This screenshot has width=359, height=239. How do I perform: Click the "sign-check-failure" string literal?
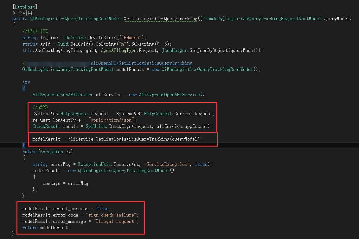point(111,215)
